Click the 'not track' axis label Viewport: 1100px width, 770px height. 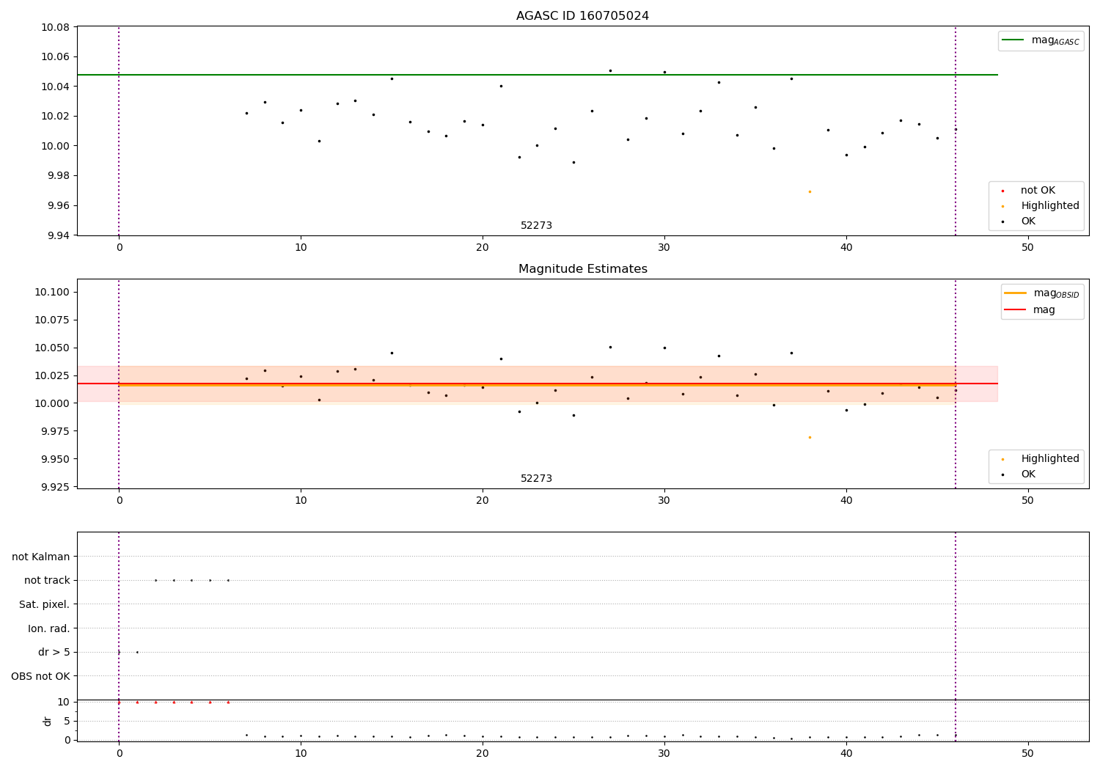(x=47, y=581)
